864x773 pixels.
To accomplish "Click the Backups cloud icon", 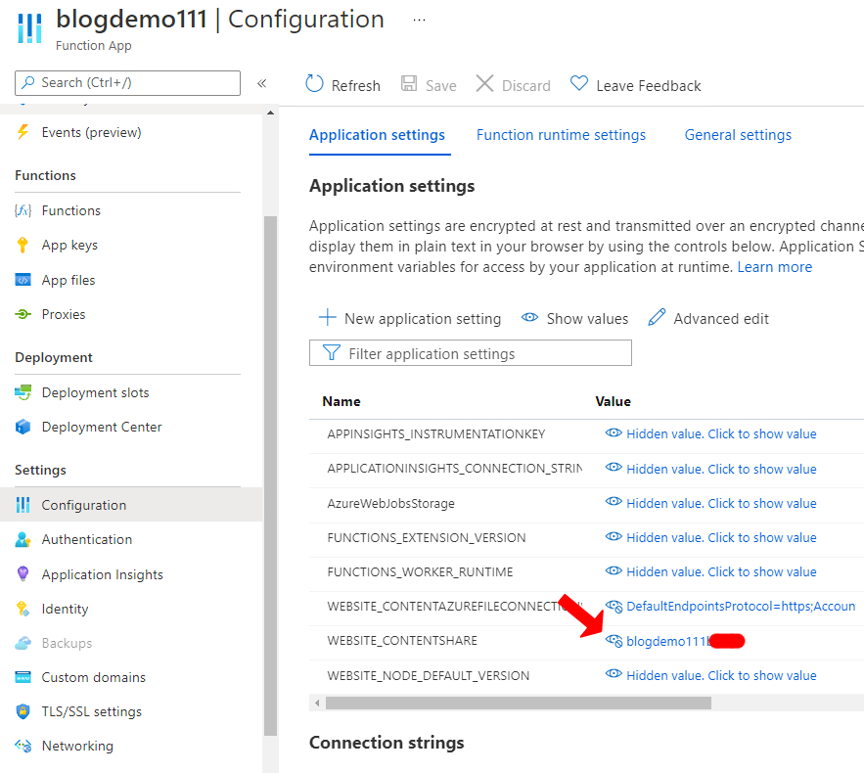I will (23, 643).
